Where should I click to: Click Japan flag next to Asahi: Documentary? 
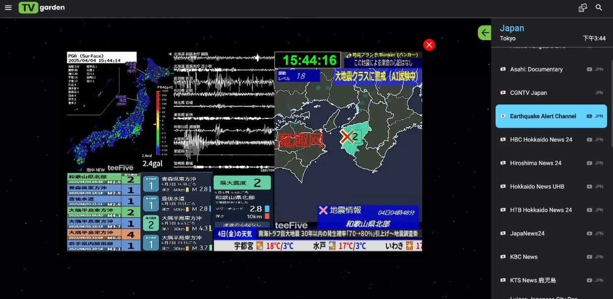click(x=503, y=69)
